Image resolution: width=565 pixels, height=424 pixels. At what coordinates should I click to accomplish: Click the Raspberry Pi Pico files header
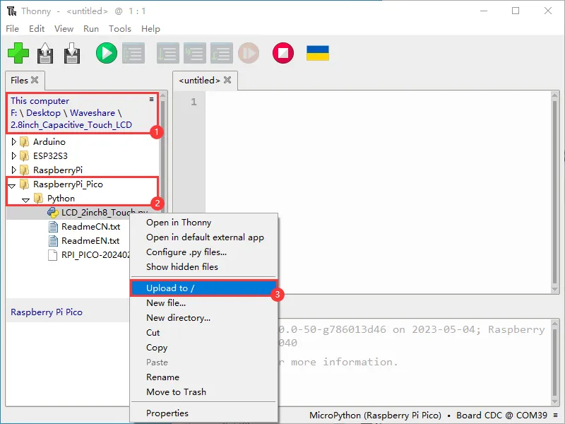[47, 312]
